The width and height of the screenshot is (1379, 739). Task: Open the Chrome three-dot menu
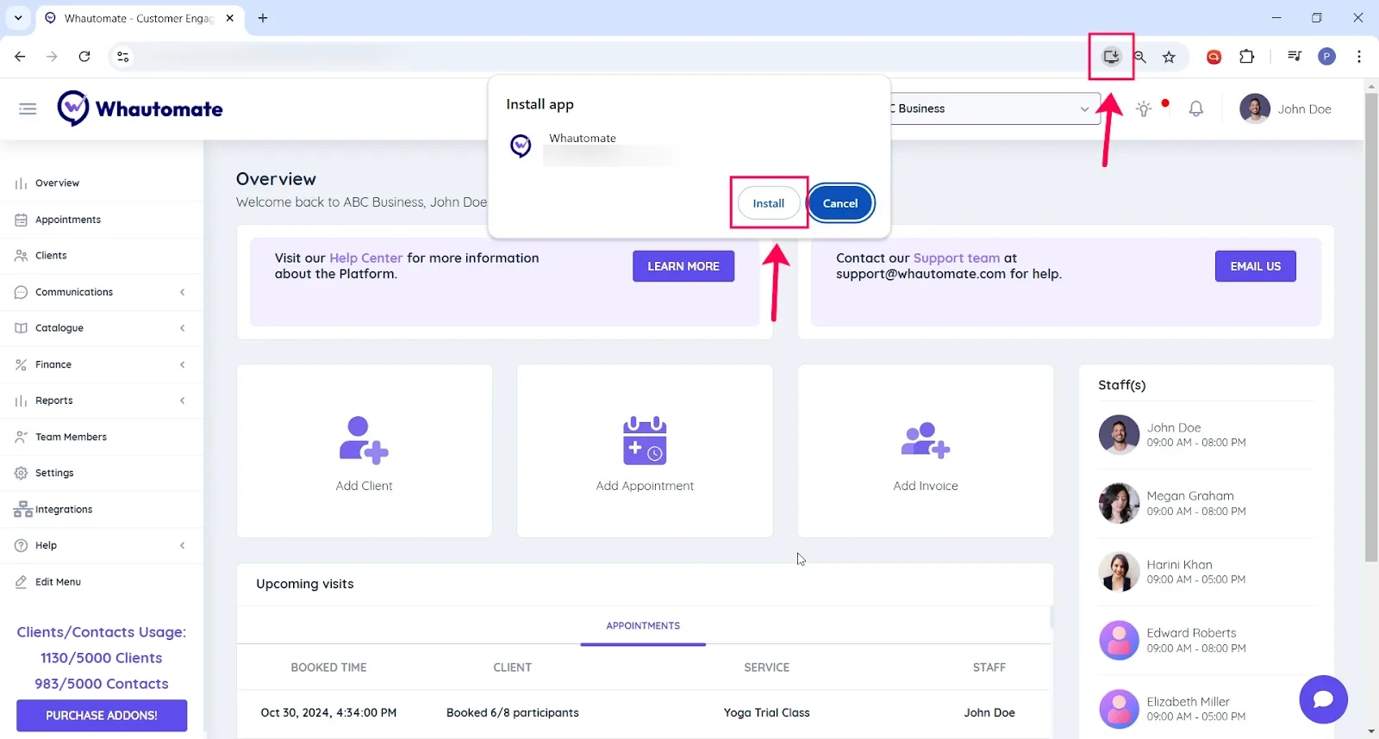(1359, 57)
